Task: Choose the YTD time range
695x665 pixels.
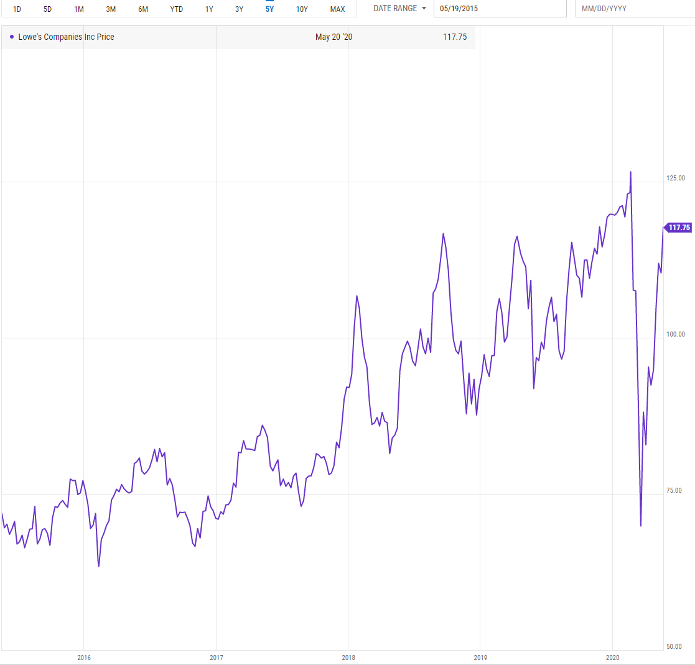Action: pyautogui.click(x=177, y=9)
